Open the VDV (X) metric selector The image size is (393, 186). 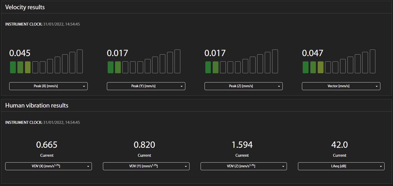point(48,166)
